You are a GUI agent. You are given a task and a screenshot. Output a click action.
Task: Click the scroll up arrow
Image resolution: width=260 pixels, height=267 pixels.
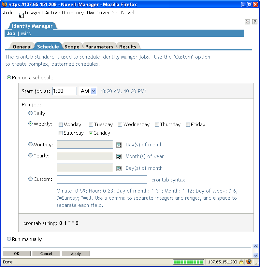(255, 247)
